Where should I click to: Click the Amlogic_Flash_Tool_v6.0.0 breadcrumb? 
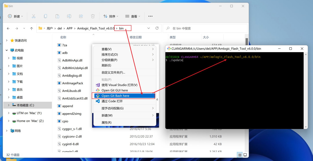coord(96,29)
